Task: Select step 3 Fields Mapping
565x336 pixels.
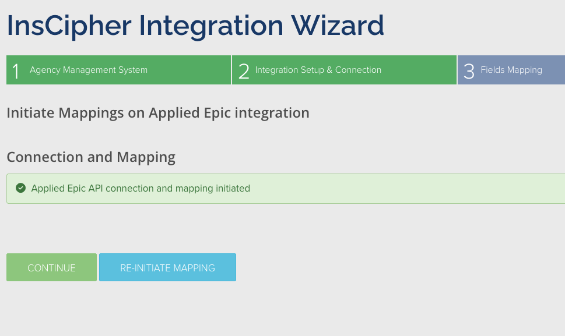Action: [511, 70]
